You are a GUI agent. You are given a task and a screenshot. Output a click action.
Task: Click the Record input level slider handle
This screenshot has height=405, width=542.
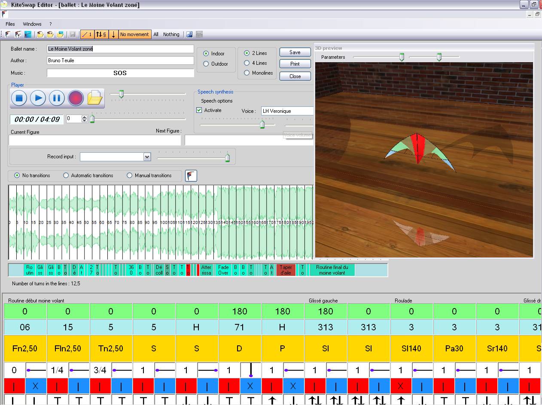[227, 158]
